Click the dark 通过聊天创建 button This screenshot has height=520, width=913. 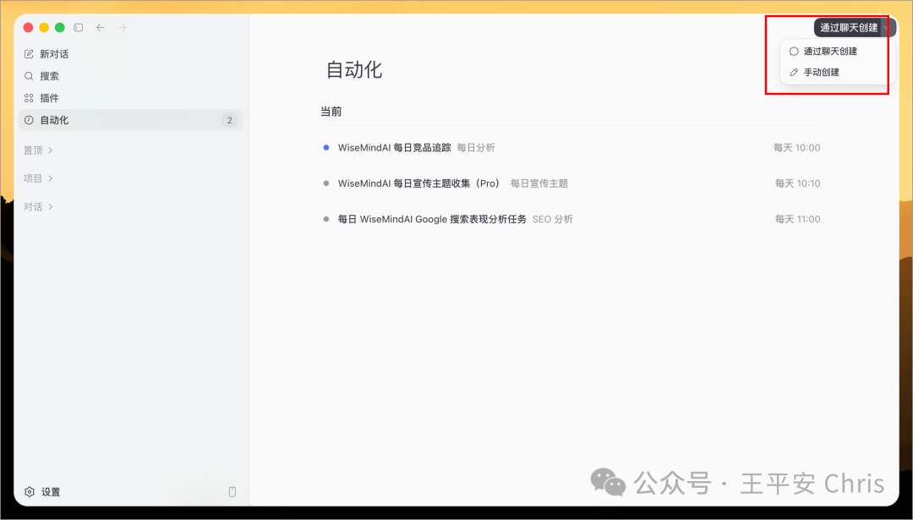(849, 27)
